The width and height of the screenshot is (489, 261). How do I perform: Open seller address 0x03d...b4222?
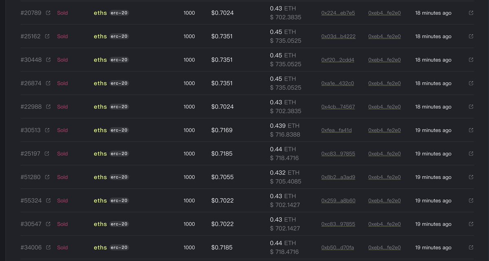click(x=338, y=36)
